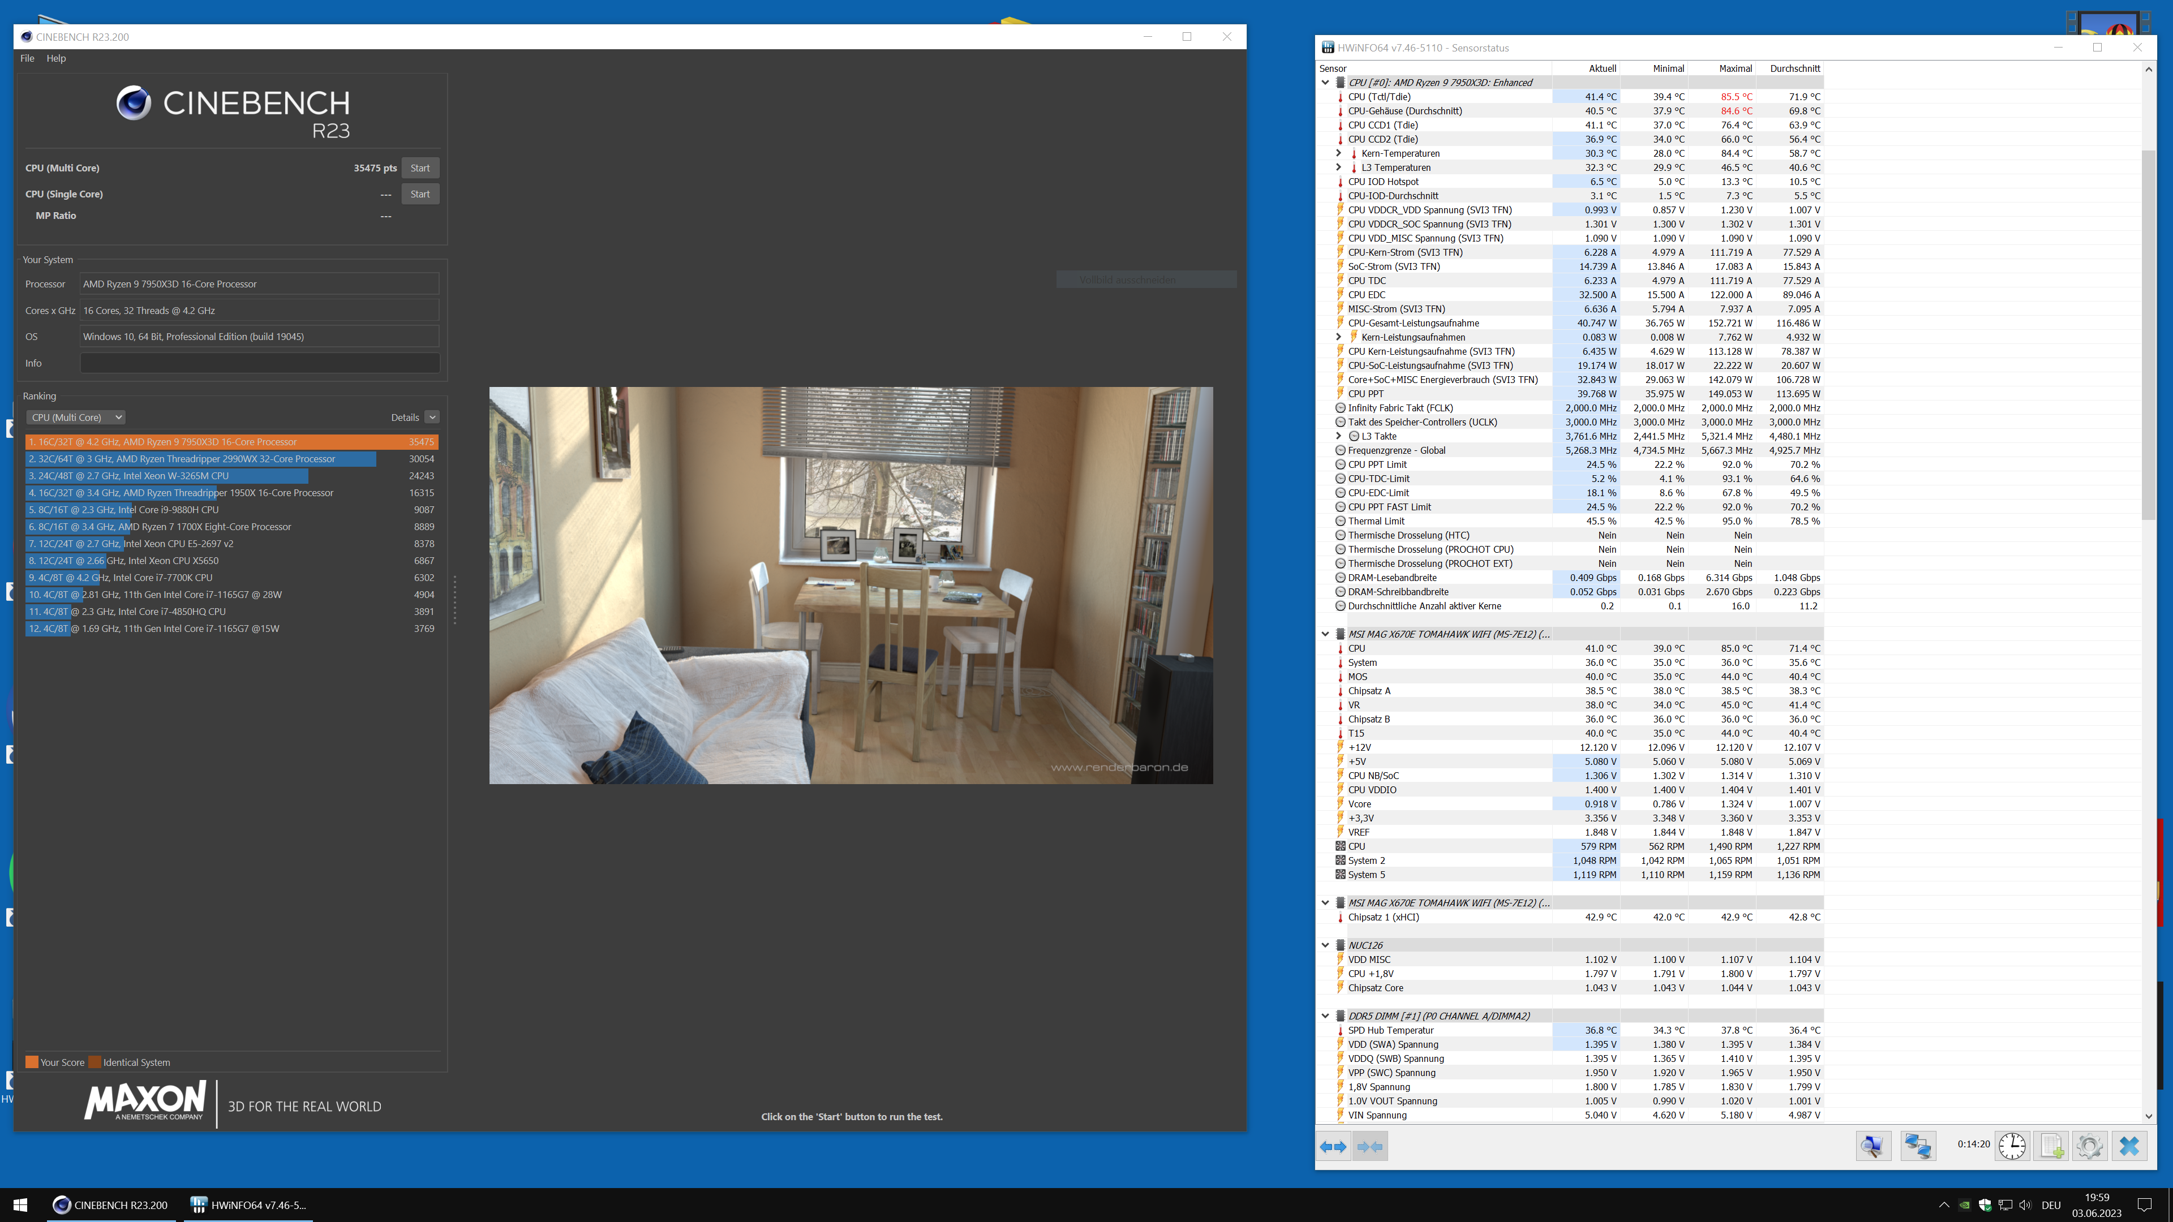Click the empty Info input field
Image resolution: width=2173 pixels, height=1222 pixels.
(259, 363)
